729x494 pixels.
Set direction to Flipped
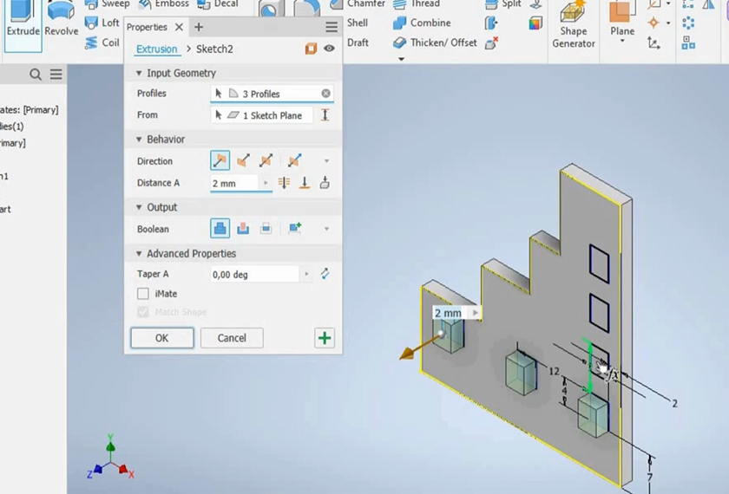(x=244, y=161)
